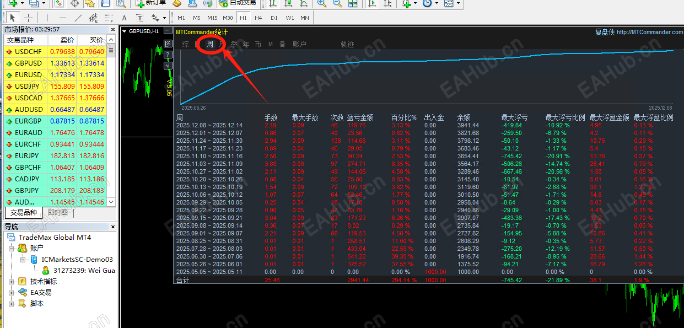
Task: Select EURGBP row in Market Watch
Action: [x=55, y=121]
